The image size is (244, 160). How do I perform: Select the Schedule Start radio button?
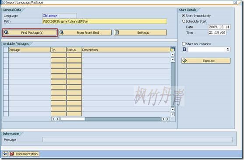(184, 21)
